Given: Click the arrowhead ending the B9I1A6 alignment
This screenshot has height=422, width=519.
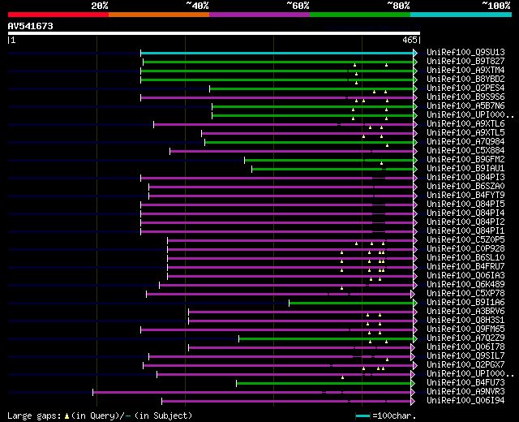Looking at the screenshot, I should pyautogui.click(x=415, y=303).
